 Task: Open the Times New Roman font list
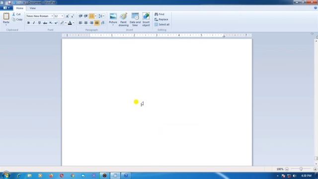click(52, 16)
